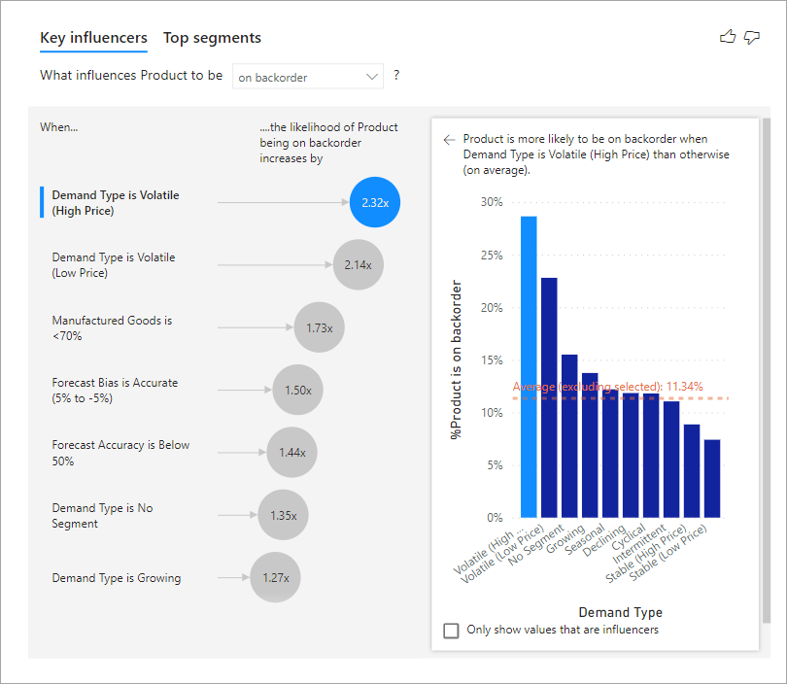
Task: Select Demand Type is Growing influencer
Action: click(116, 578)
